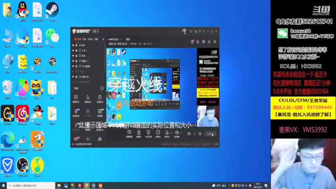Screen dimensions: 336x189
Task: Click the 直播弹幕 icon in bottom toolbar
Action: point(129,134)
